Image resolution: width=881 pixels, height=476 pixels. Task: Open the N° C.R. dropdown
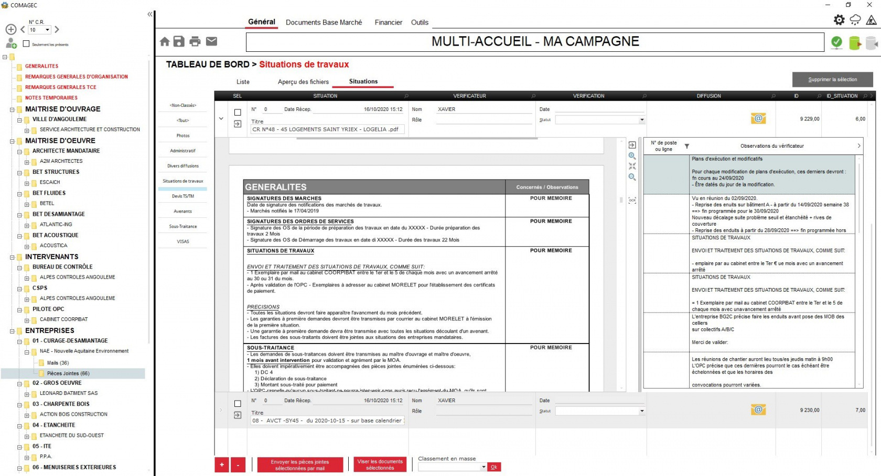[47, 30]
